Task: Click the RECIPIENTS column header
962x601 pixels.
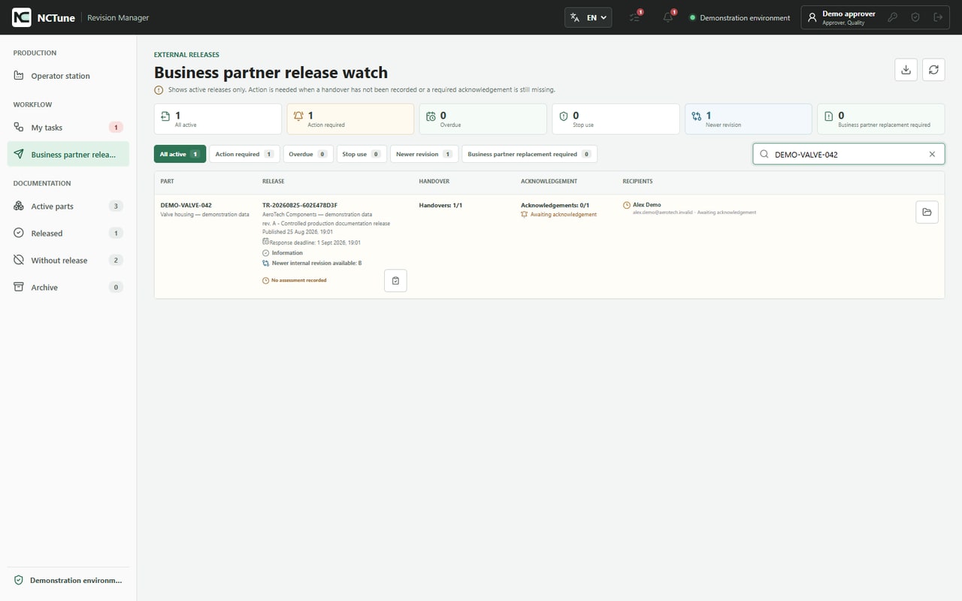Action: (x=637, y=182)
